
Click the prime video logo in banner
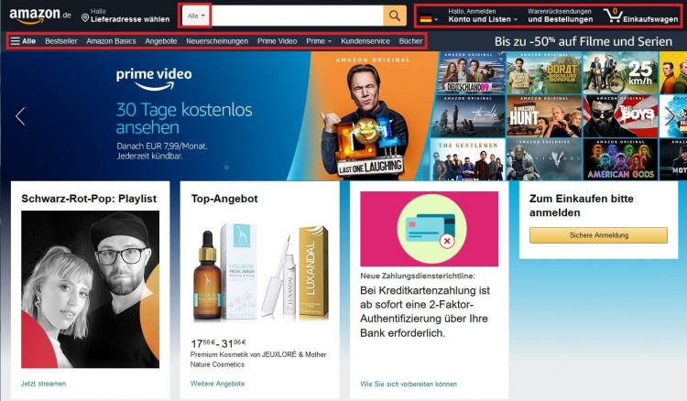(154, 79)
